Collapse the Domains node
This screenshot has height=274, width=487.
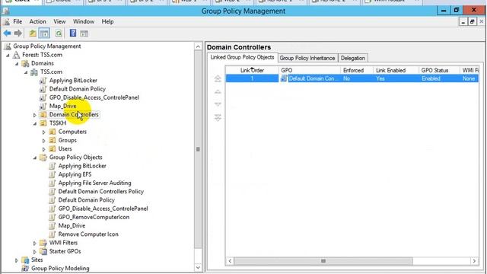17,64
